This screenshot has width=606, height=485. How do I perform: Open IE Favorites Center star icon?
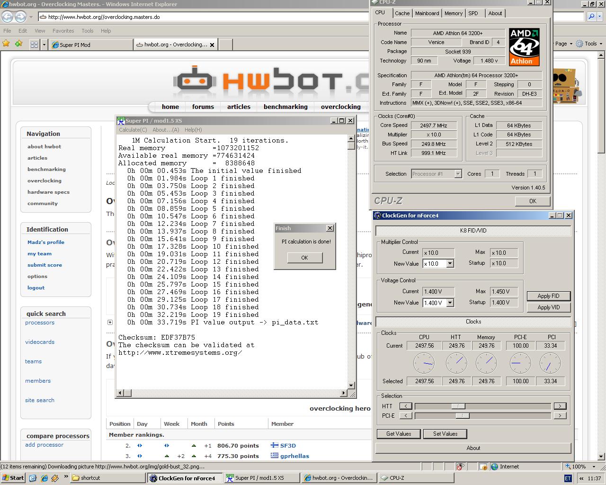pos(6,44)
